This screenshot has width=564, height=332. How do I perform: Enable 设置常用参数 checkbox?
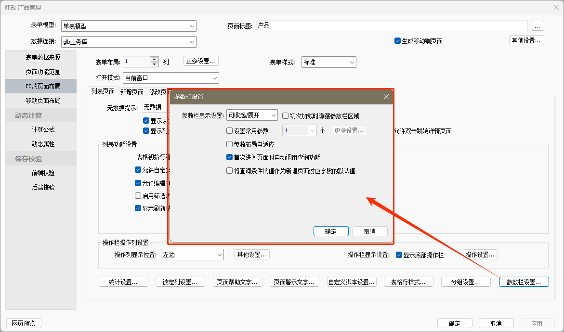(229, 131)
